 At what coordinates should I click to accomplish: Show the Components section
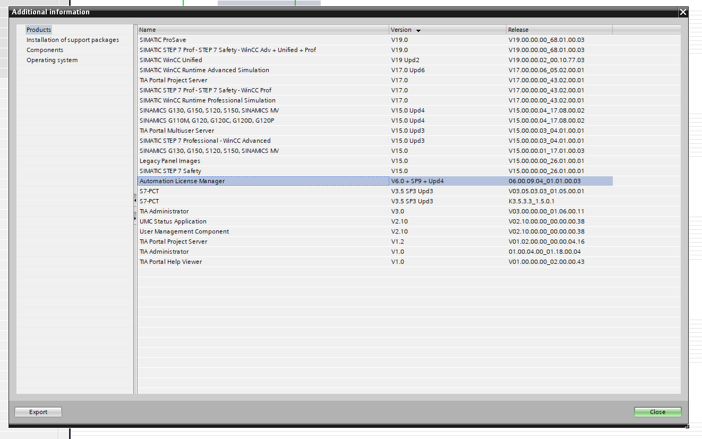45,50
